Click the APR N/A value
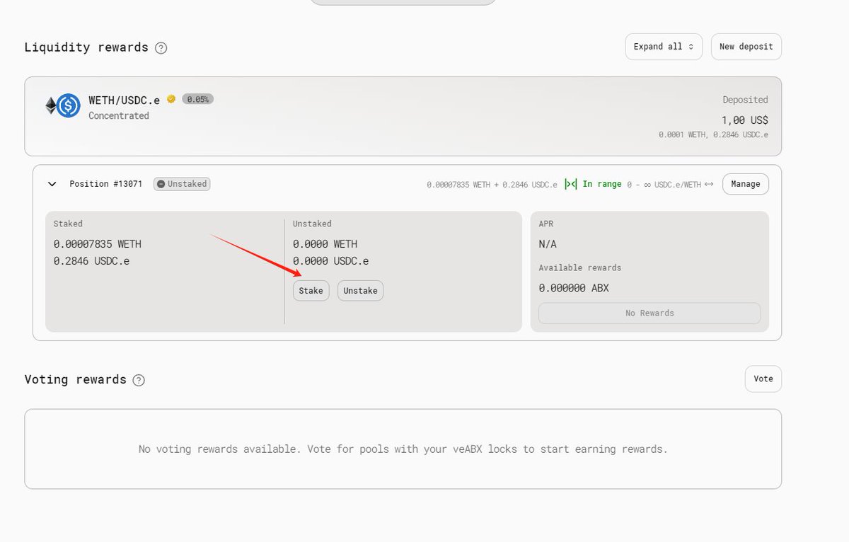Viewport: 849px width, 542px height. pos(548,244)
